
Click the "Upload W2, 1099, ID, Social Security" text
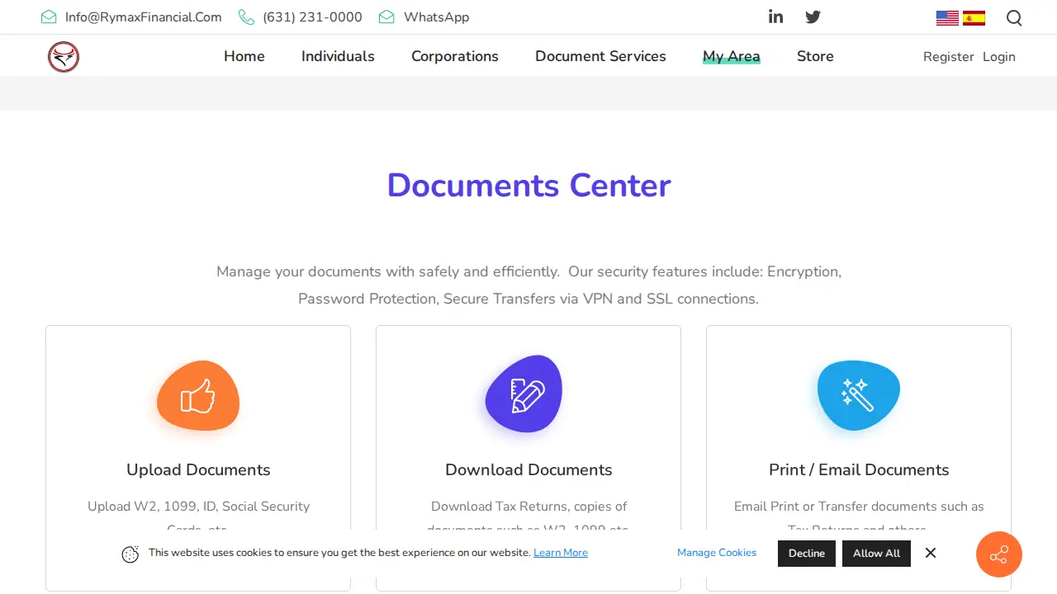[198, 507]
